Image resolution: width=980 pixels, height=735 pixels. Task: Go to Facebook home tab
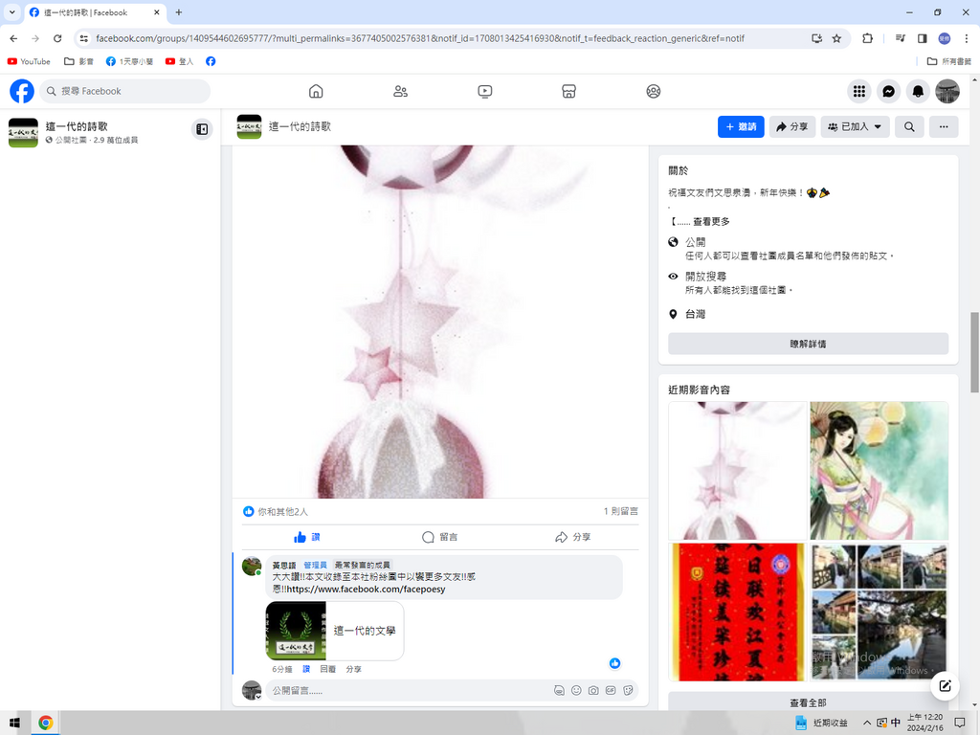(316, 91)
